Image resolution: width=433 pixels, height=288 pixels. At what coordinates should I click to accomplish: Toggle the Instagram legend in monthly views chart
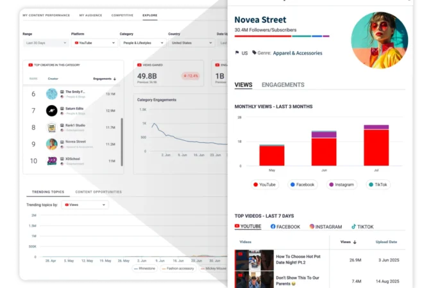click(x=341, y=185)
